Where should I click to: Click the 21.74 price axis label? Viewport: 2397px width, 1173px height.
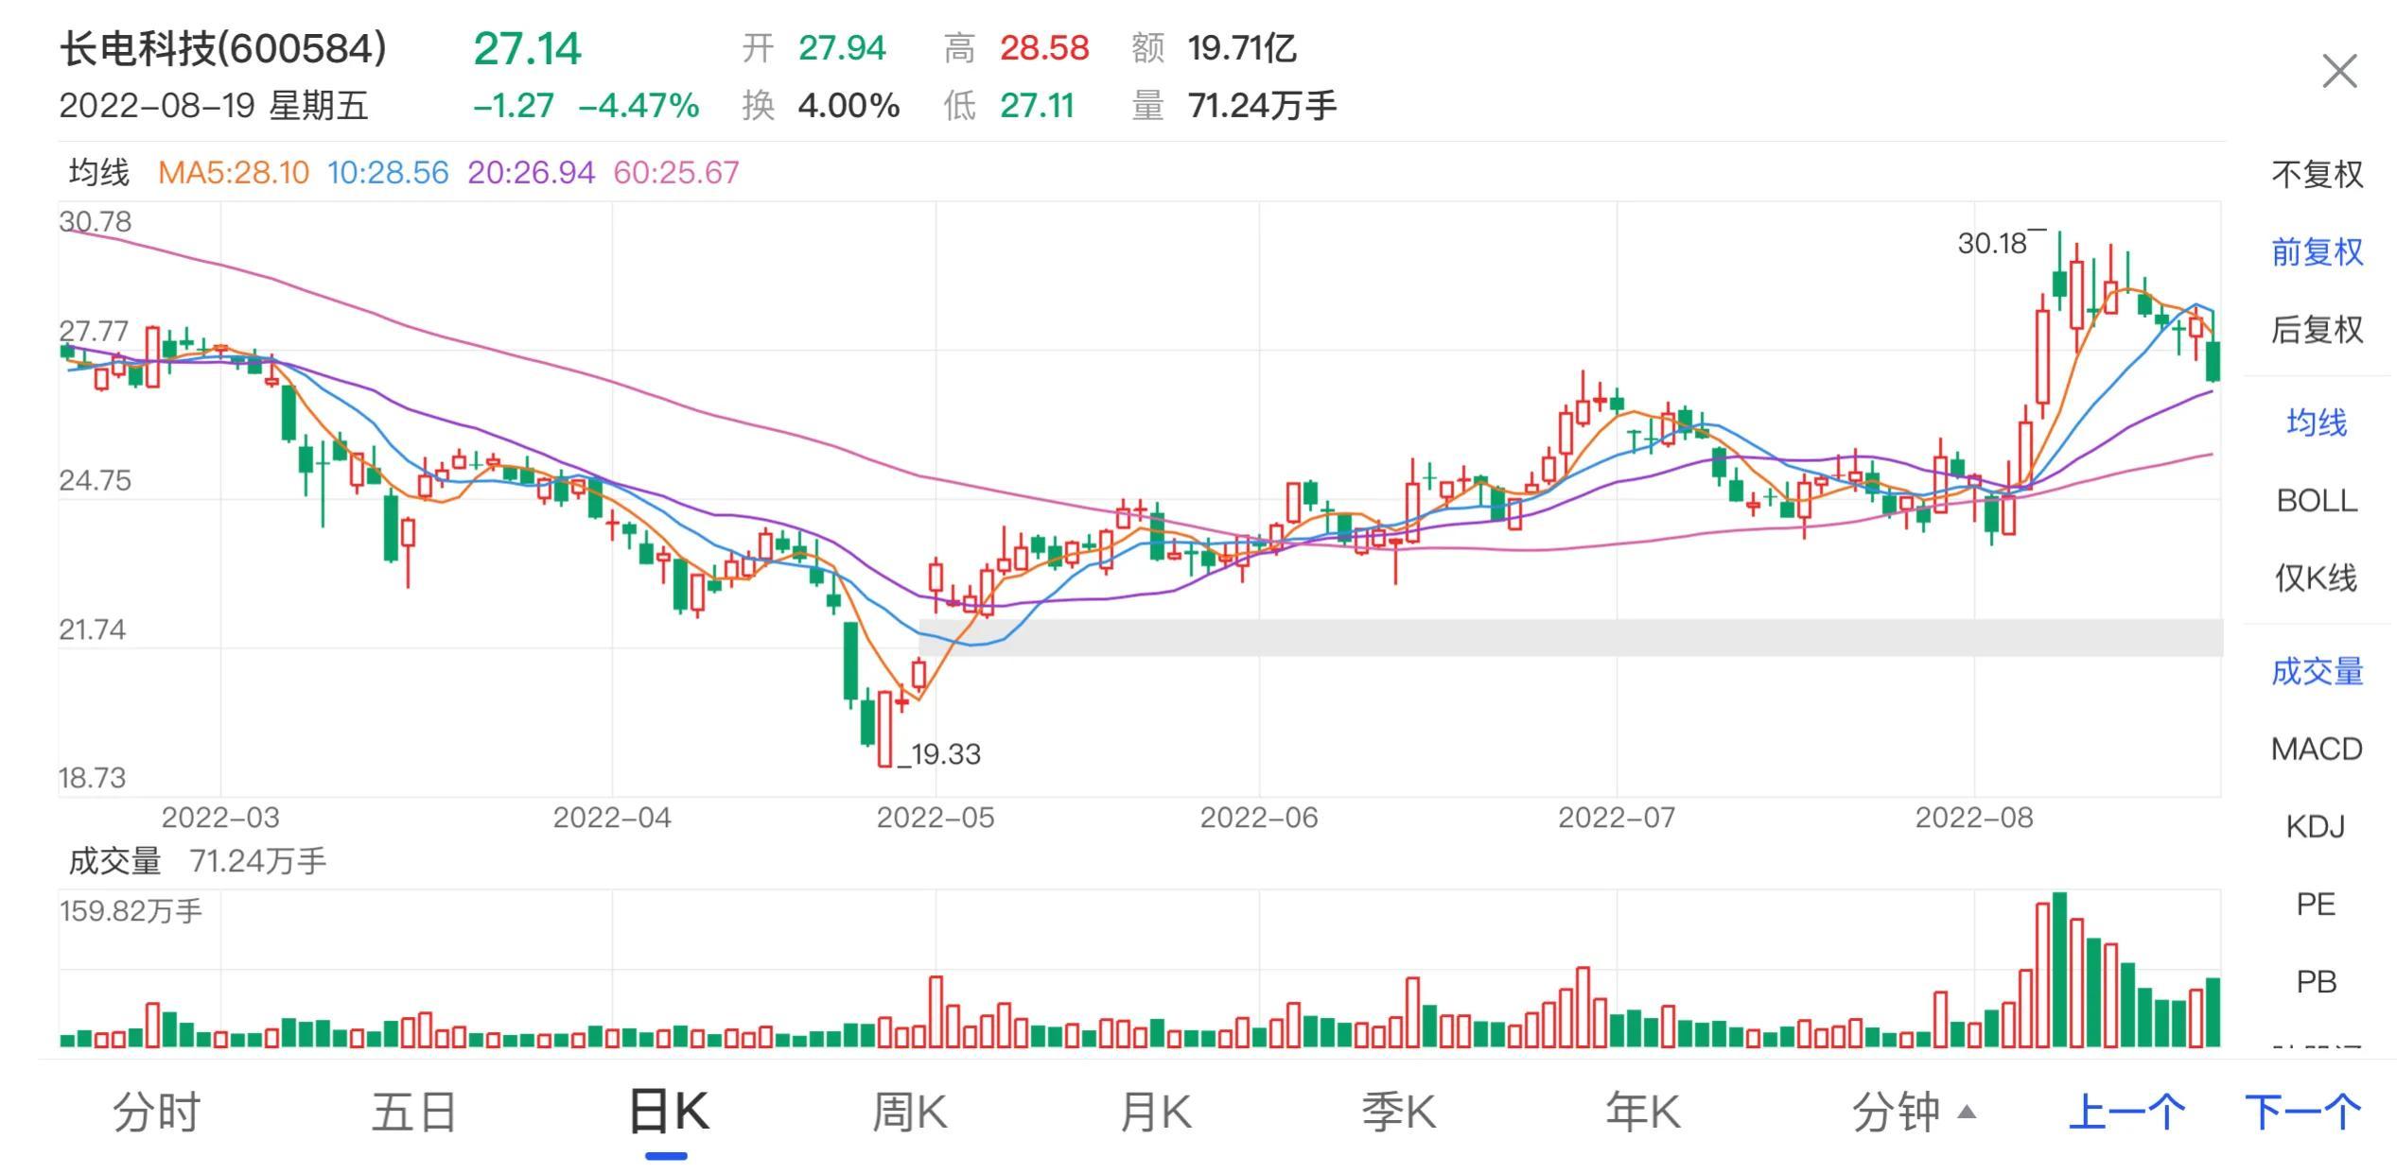[x=93, y=630]
